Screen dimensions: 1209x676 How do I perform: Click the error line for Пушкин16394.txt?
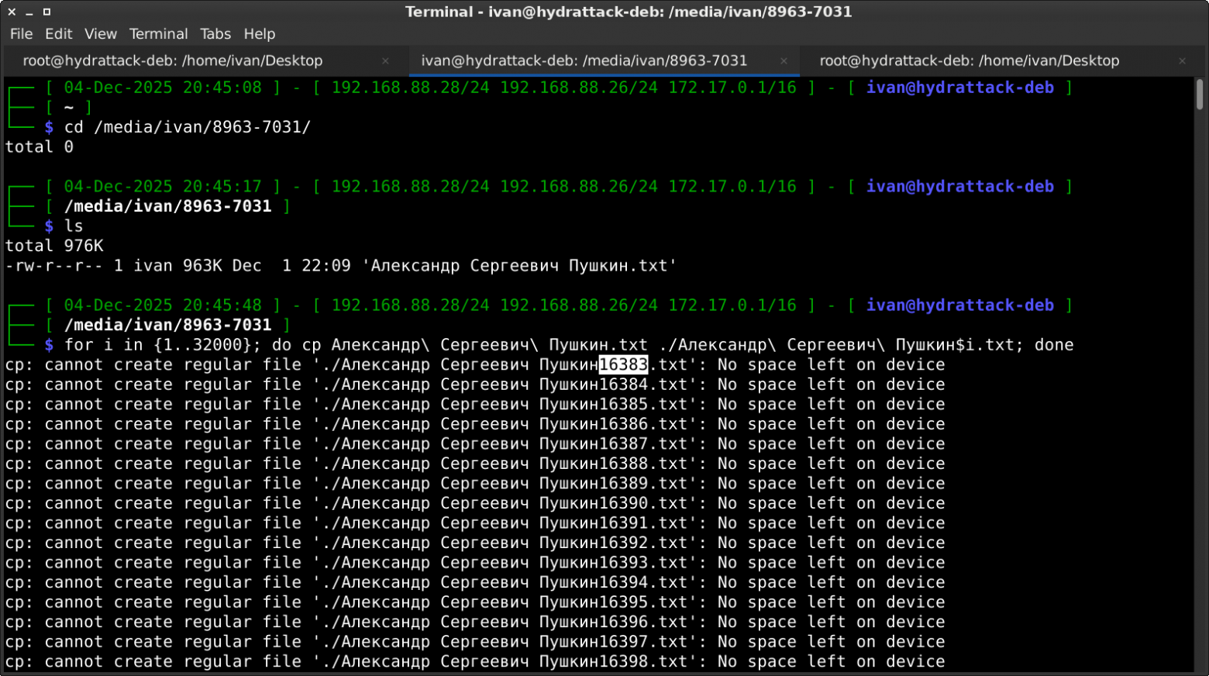tap(475, 583)
